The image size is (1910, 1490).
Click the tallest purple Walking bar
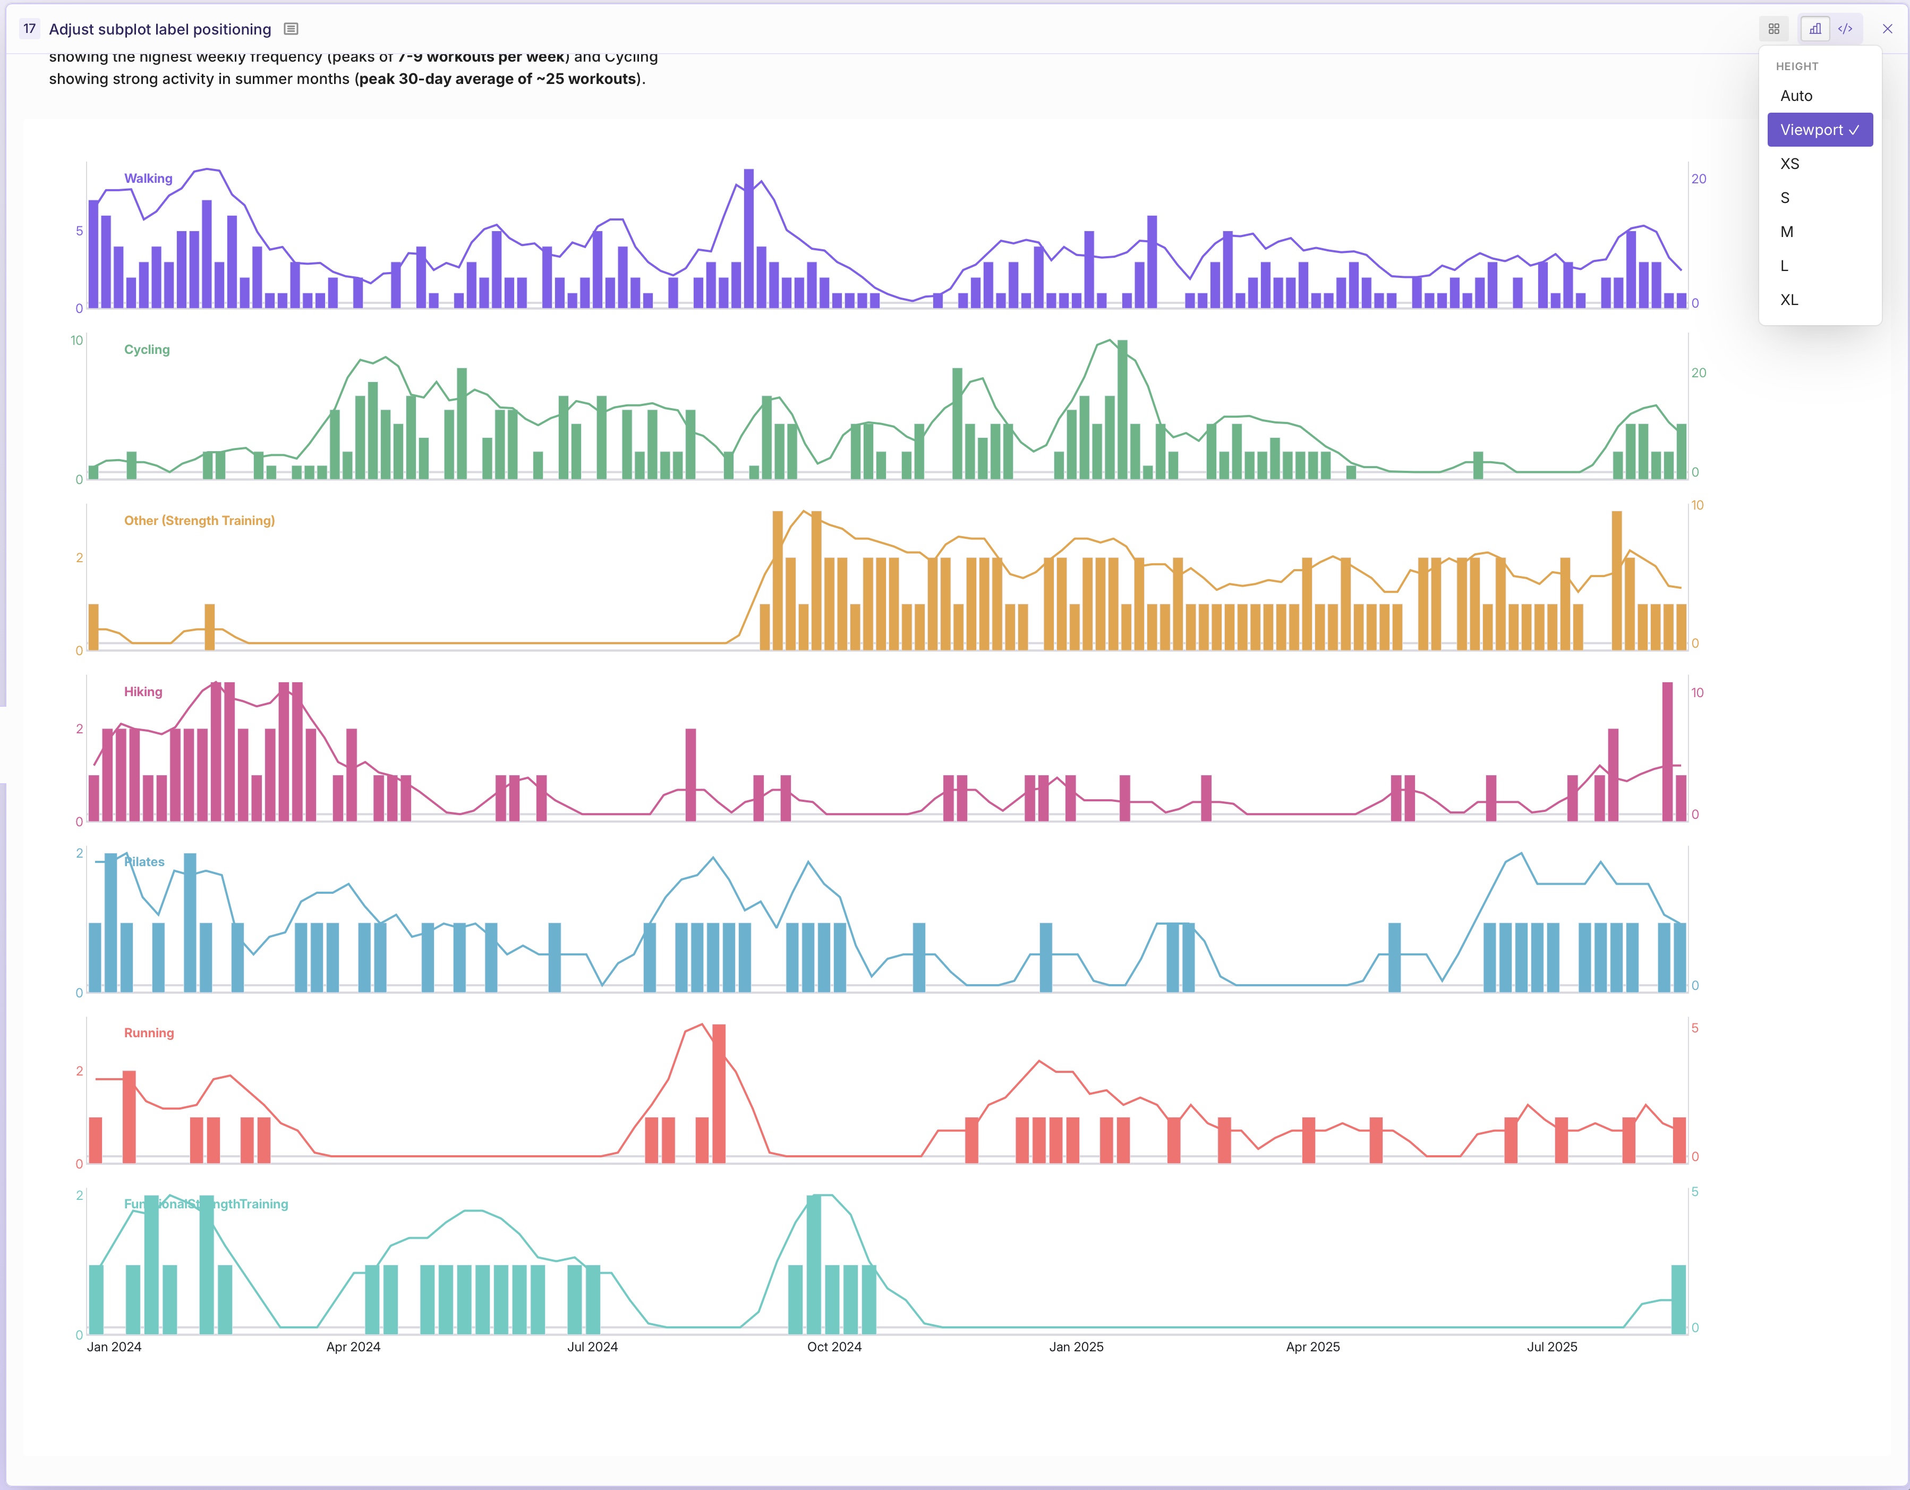(x=748, y=238)
